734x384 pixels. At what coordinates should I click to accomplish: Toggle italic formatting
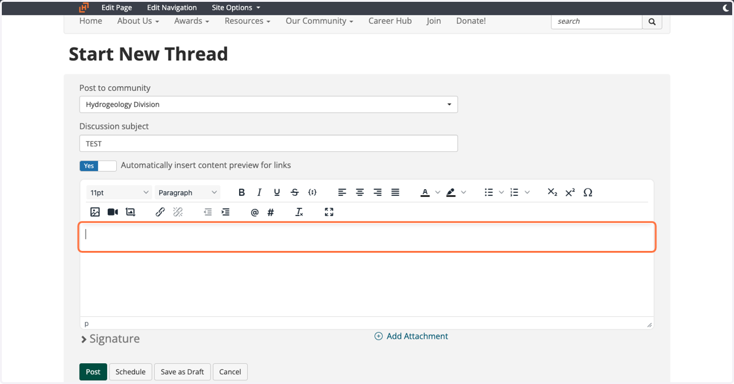(259, 192)
